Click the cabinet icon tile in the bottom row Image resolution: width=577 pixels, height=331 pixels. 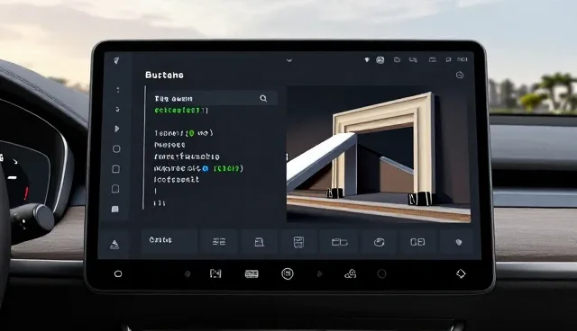pyautogui.click(x=298, y=241)
